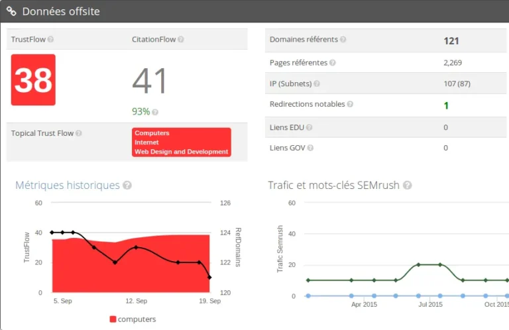The image size is (509, 330).
Task: Click the CitationFlow value 41
Action: (x=150, y=81)
